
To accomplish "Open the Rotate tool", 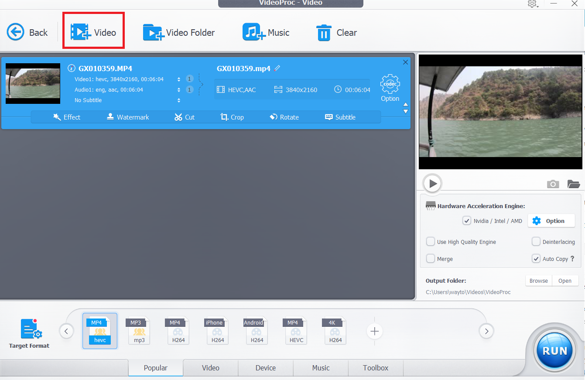I will [x=284, y=117].
